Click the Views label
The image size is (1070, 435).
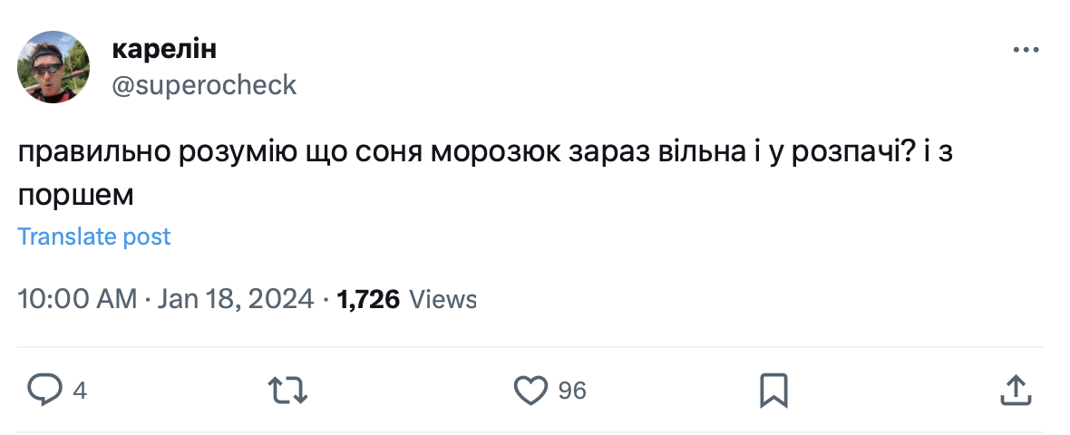[443, 299]
